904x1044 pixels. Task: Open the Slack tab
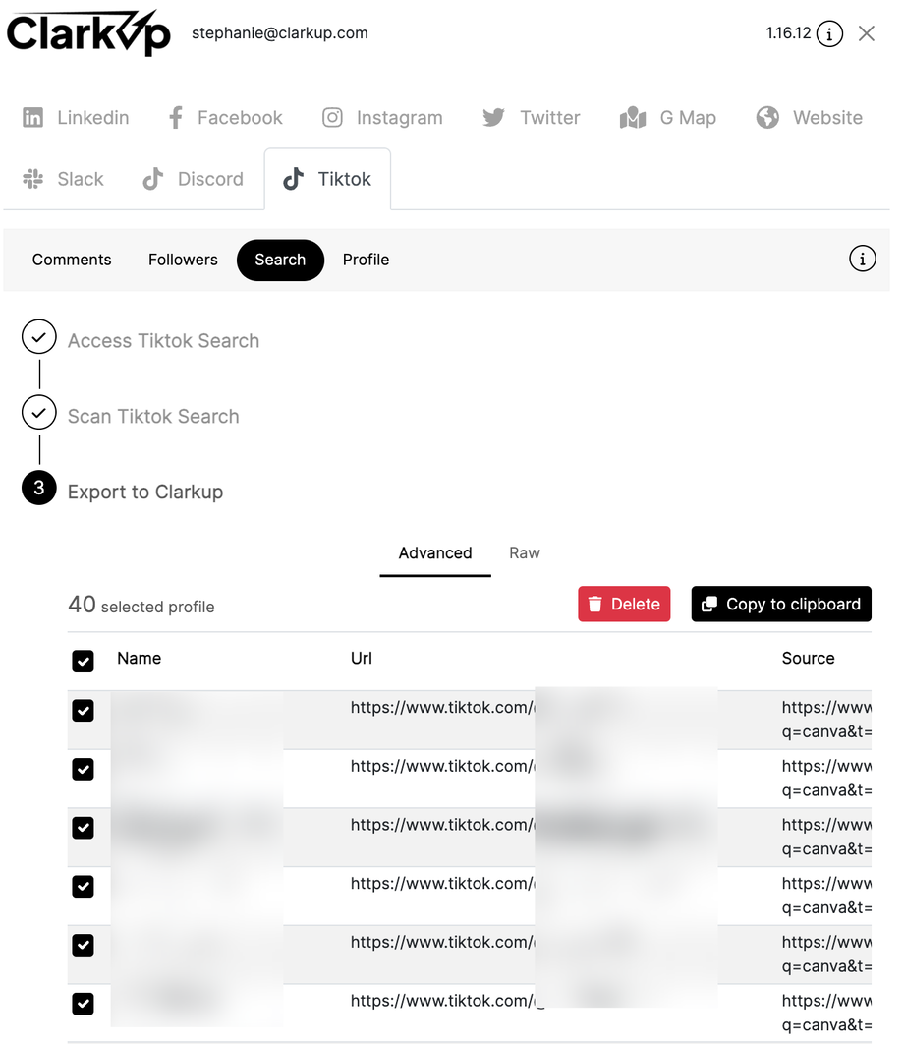(63, 179)
